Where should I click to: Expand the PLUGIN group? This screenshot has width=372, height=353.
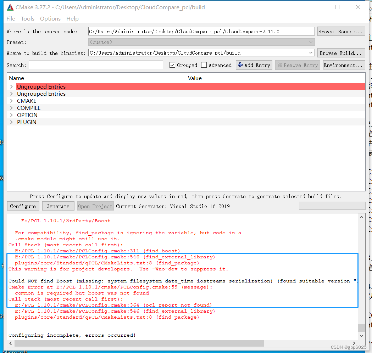tap(11, 122)
